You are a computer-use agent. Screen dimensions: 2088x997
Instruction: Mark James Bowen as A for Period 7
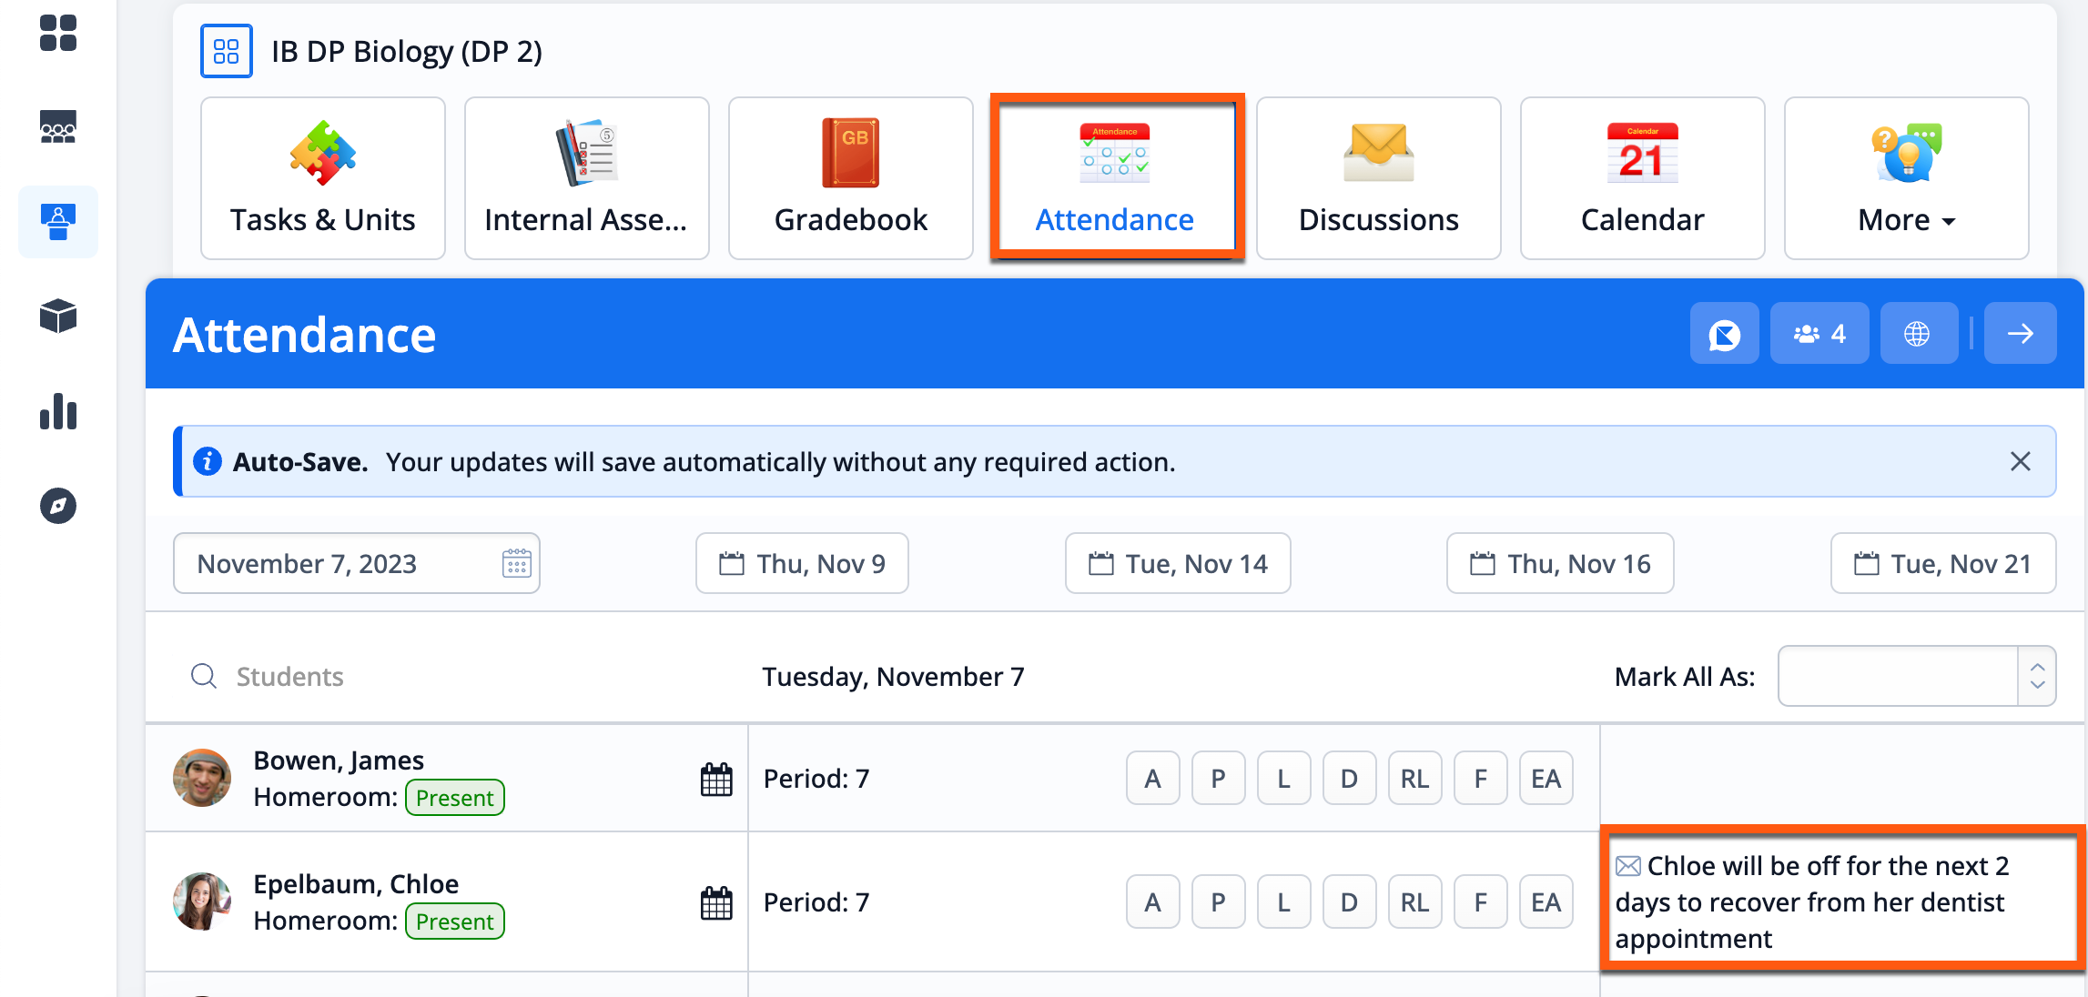[x=1152, y=779]
